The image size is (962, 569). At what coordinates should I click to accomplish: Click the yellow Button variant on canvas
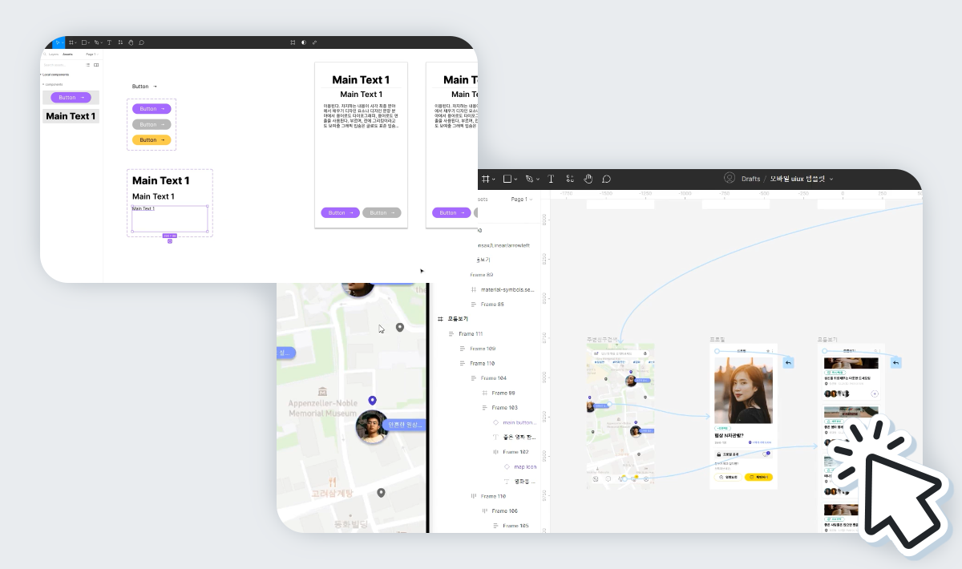152,140
